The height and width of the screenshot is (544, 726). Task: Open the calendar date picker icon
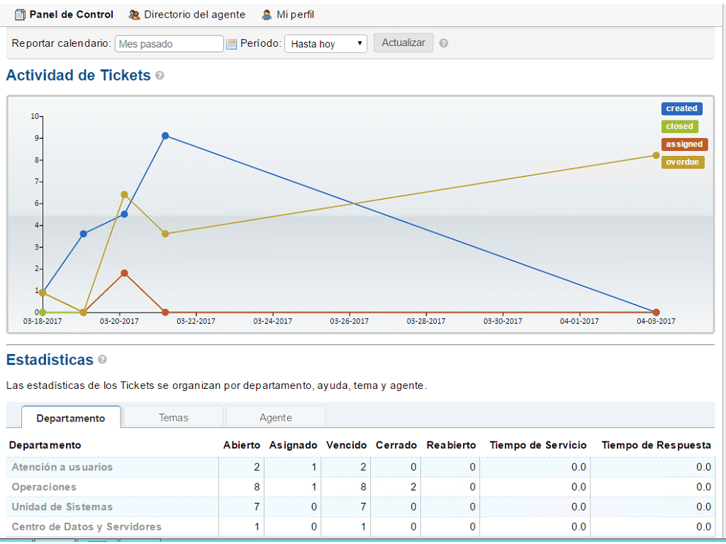pyautogui.click(x=231, y=44)
